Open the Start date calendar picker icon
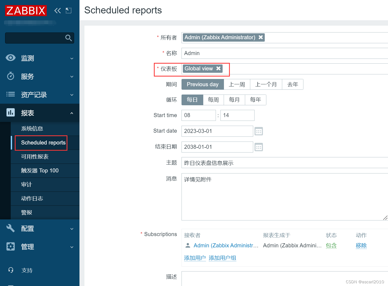Viewport: 388px width, 286px height. (258, 131)
